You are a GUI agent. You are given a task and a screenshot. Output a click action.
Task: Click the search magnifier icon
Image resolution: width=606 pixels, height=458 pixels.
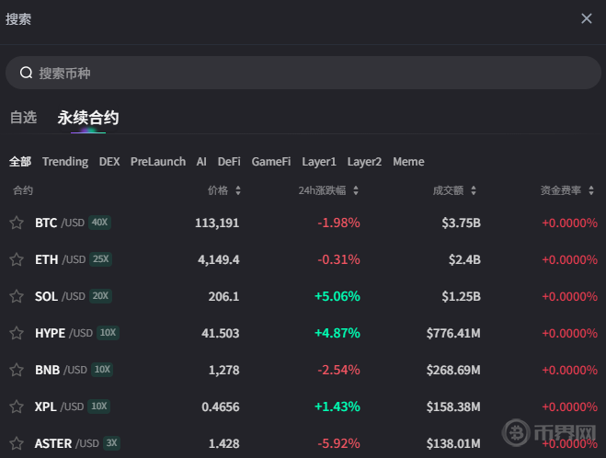click(x=26, y=73)
